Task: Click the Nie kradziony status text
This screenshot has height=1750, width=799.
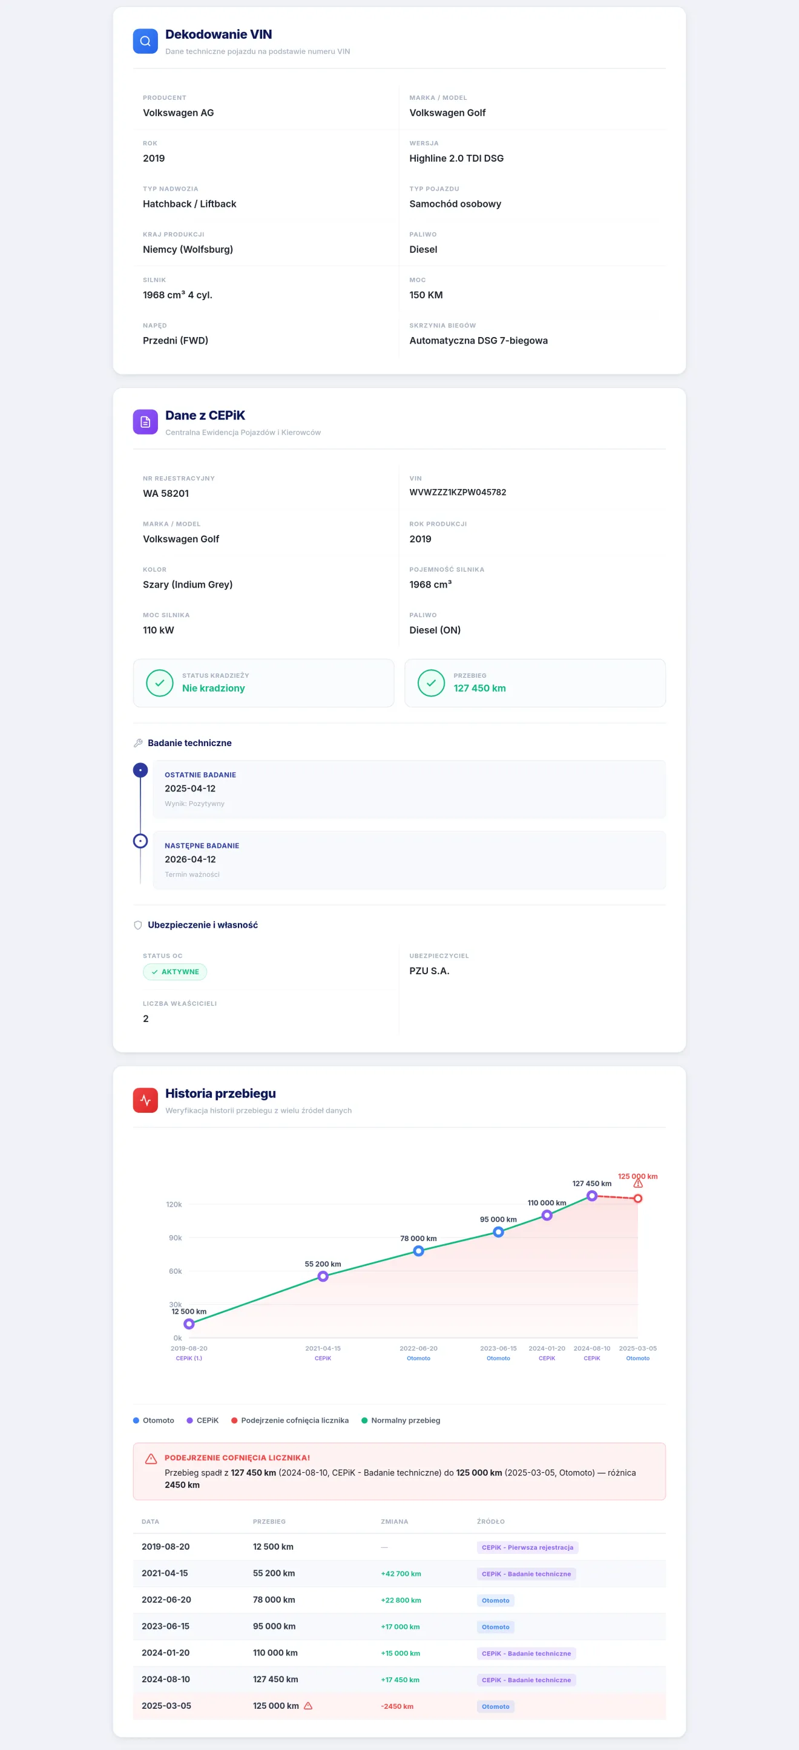Action: tap(213, 688)
